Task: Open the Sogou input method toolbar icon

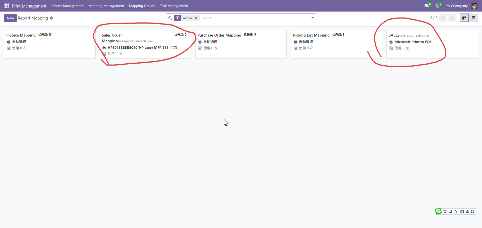Action: pos(438,211)
